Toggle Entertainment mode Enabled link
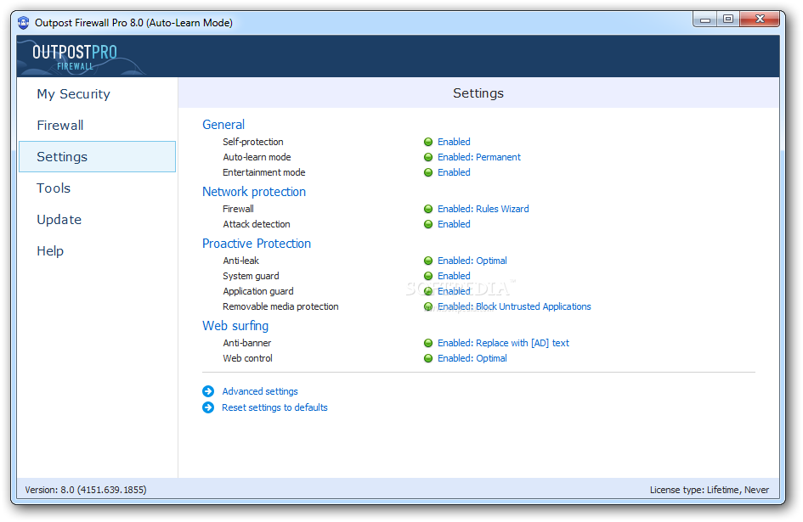 (454, 172)
